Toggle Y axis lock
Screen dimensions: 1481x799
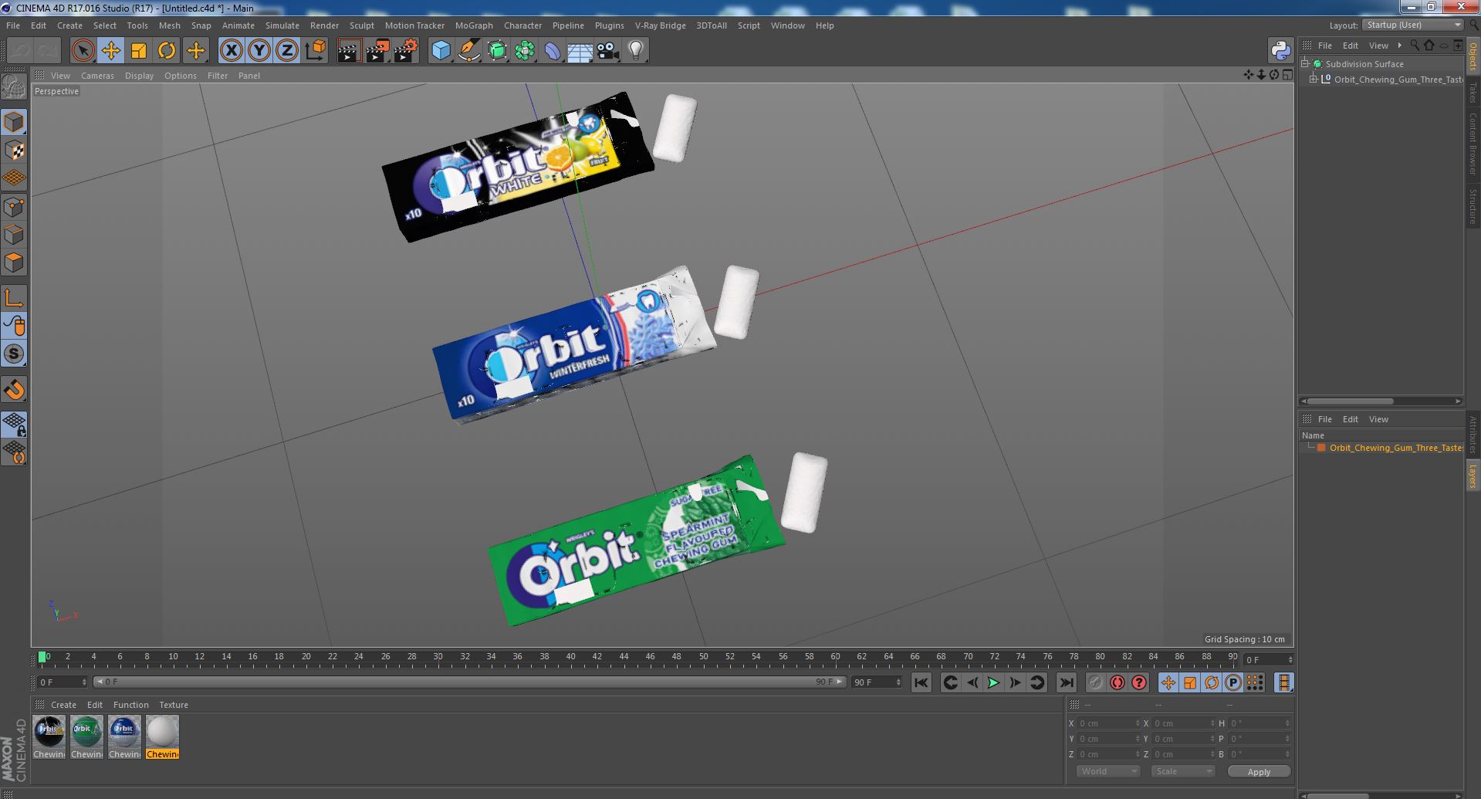[259, 51]
